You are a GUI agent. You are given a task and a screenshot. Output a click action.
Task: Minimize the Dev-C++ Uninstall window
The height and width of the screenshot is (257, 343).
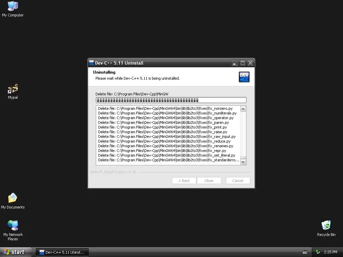234,63
